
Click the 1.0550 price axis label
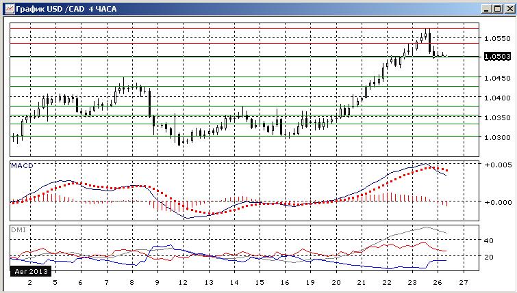tap(497, 38)
